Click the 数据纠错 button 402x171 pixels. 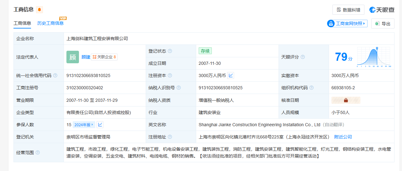348,10
